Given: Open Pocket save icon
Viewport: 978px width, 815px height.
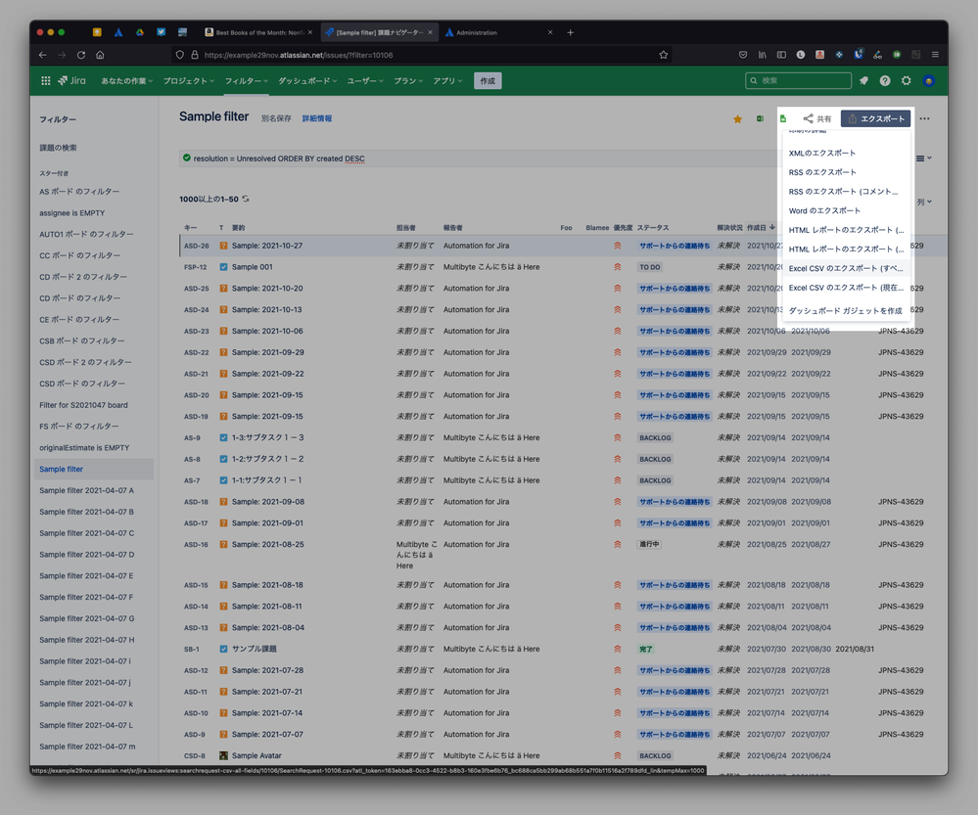Looking at the screenshot, I should coord(743,55).
